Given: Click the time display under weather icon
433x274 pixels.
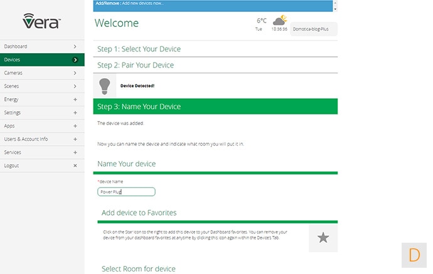Looking at the screenshot, I should pyautogui.click(x=279, y=29).
